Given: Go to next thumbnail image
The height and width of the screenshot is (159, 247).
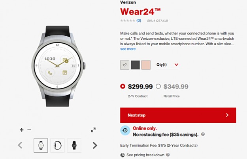Looking at the screenshot, I should pos(95,146).
